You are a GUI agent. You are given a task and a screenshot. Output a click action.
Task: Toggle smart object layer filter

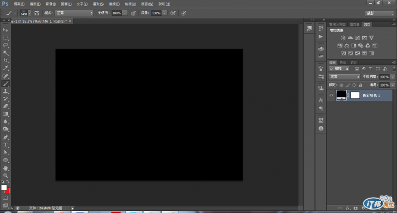385,69
